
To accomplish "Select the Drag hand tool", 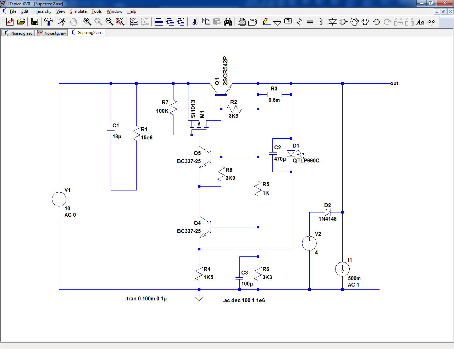I will pyautogui.click(x=365, y=22).
